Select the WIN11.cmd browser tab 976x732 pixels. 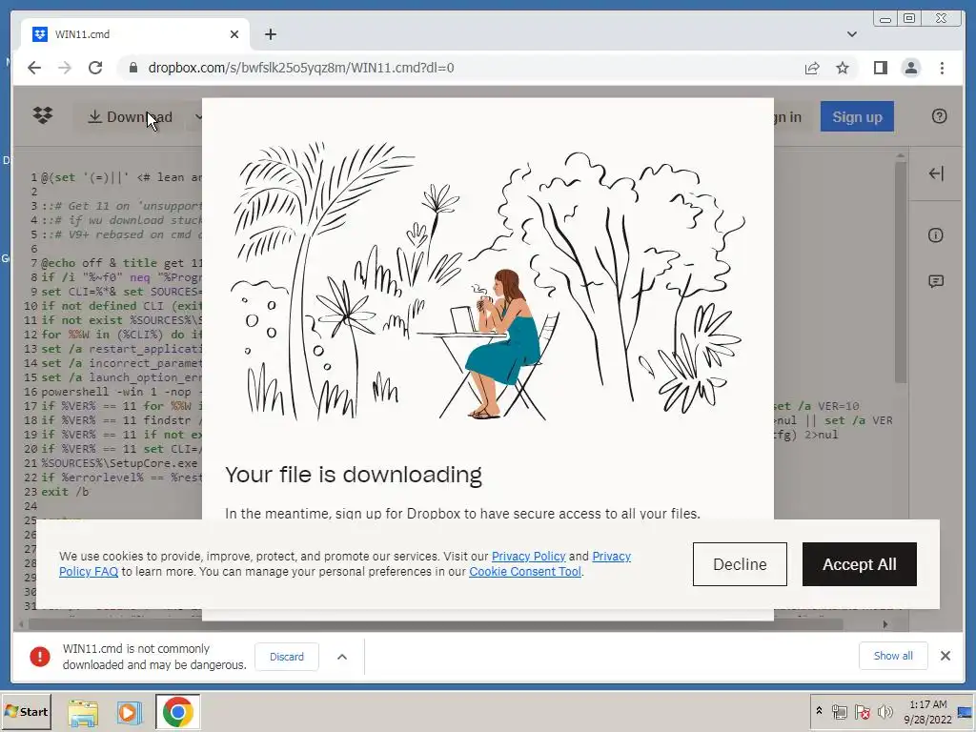(x=135, y=34)
